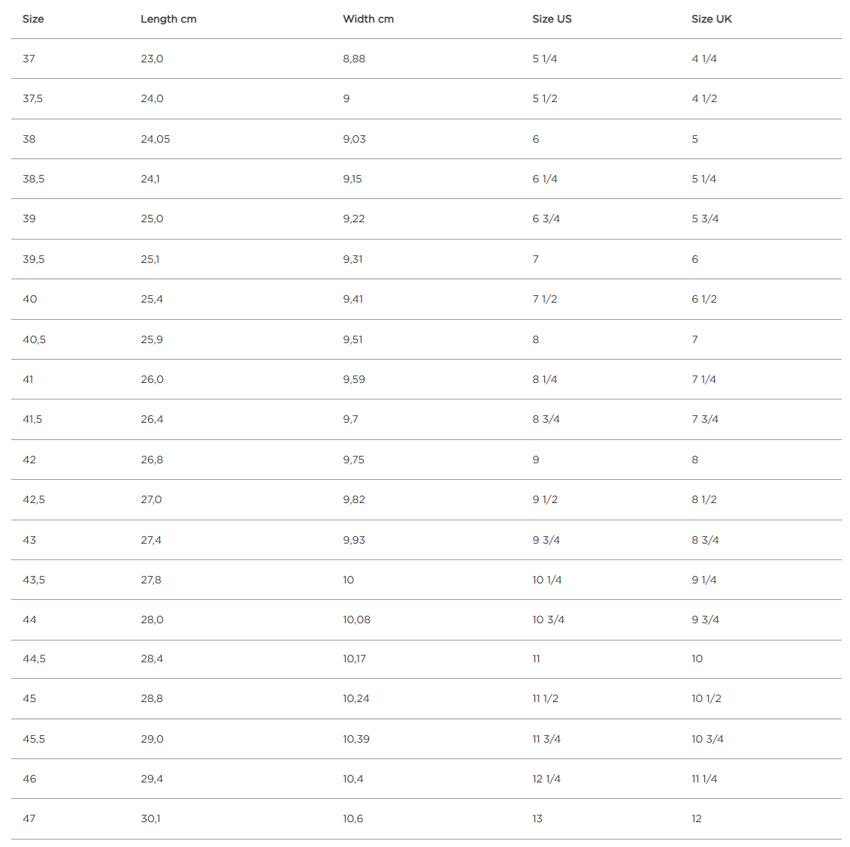Click the Size UK column header
Image resolution: width=850 pixels, height=847 pixels.
tap(711, 19)
